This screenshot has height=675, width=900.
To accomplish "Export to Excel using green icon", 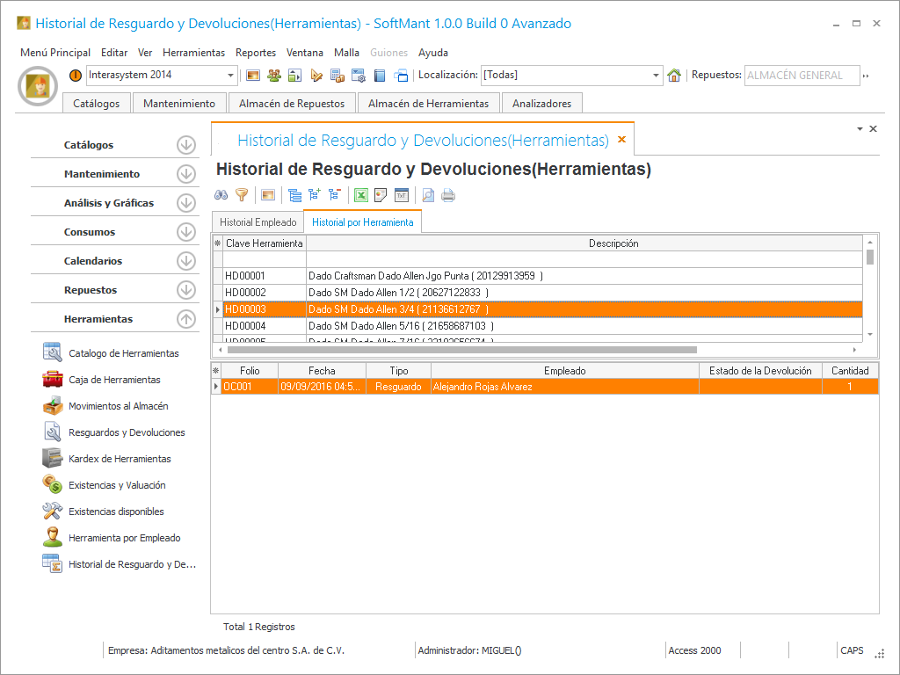I will coord(360,195).
